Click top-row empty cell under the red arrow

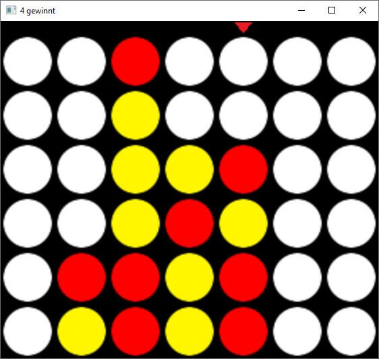[243, 61]
